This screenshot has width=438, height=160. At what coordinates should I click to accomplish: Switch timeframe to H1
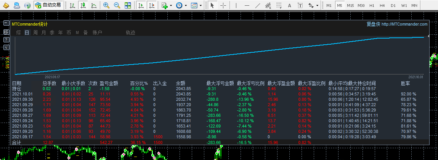[x=372, y=5]
